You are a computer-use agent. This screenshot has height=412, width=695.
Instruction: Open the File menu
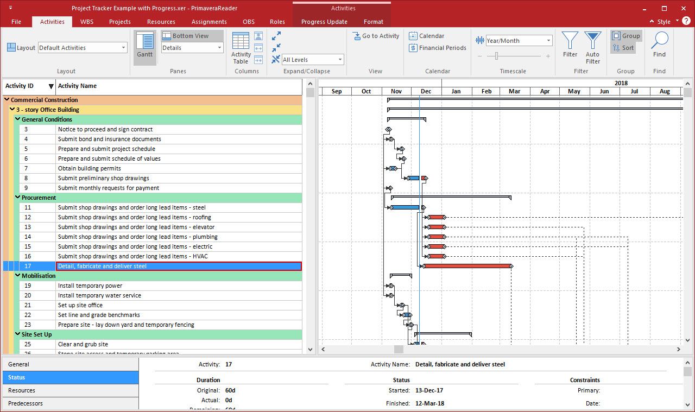(x=16, y=22)
